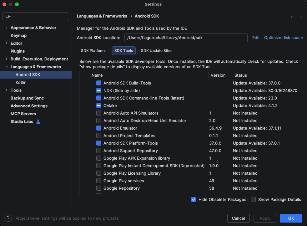Check Google Repository

point(99,188)
